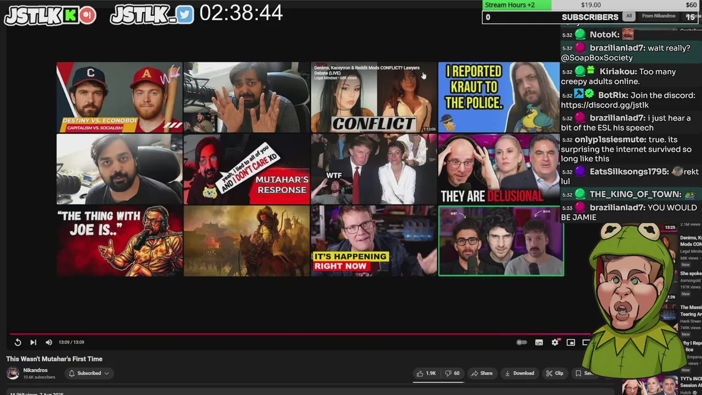
Task: Open Nikandros channel avatar
Action: pos(13,374)
